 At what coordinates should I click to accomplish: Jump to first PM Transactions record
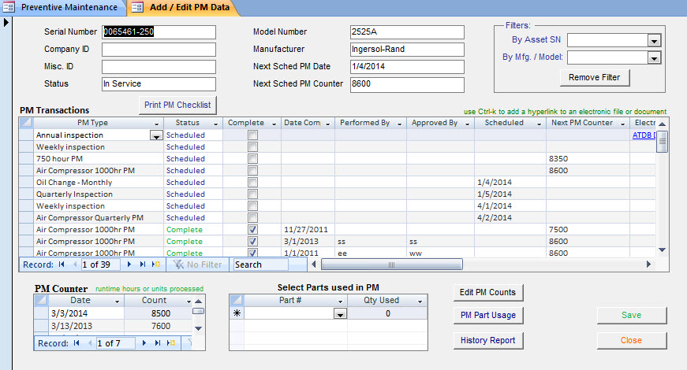[61, 265]
